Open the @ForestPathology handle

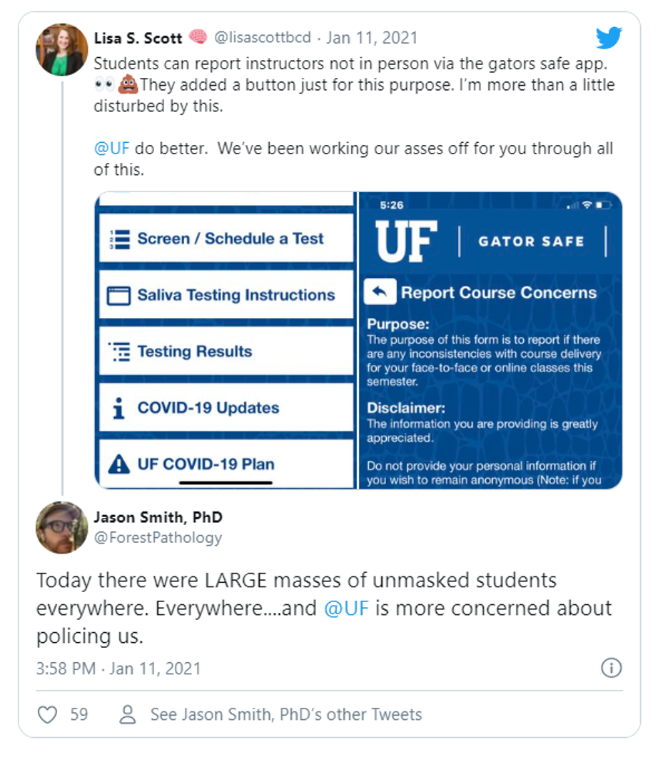pos(158,537)
